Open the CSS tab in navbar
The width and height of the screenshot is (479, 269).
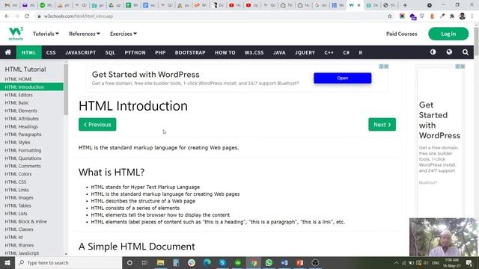pyautogui.click(x=51, y=52)
